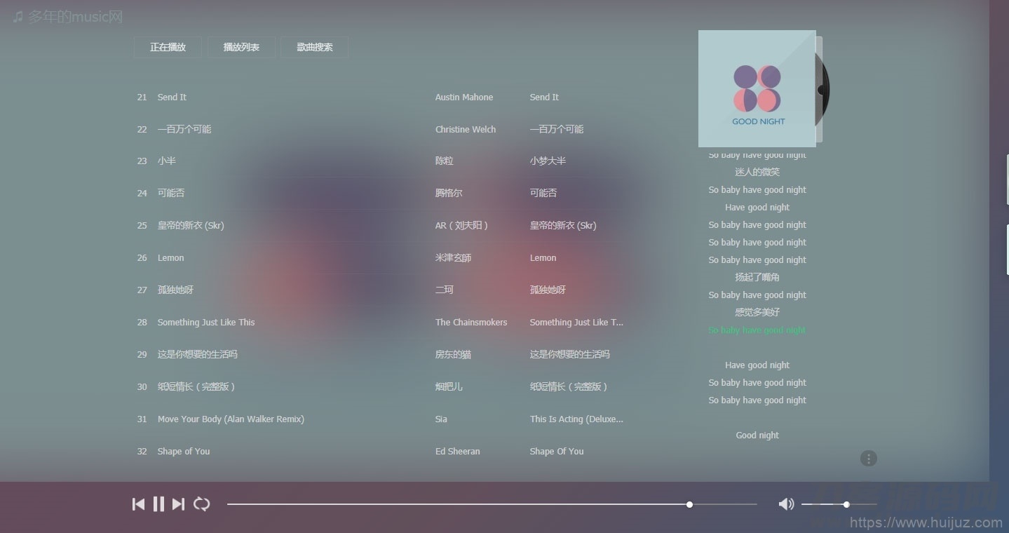Click artist 房东的猫

click(x=453, y=354)
